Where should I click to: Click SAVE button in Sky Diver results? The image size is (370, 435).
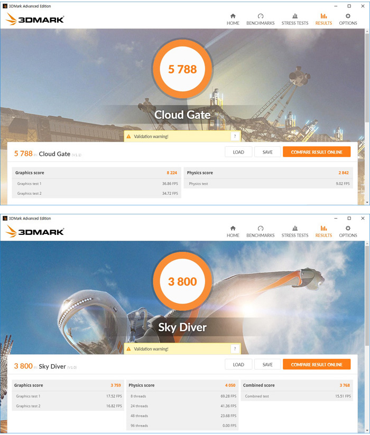(267, 365)
